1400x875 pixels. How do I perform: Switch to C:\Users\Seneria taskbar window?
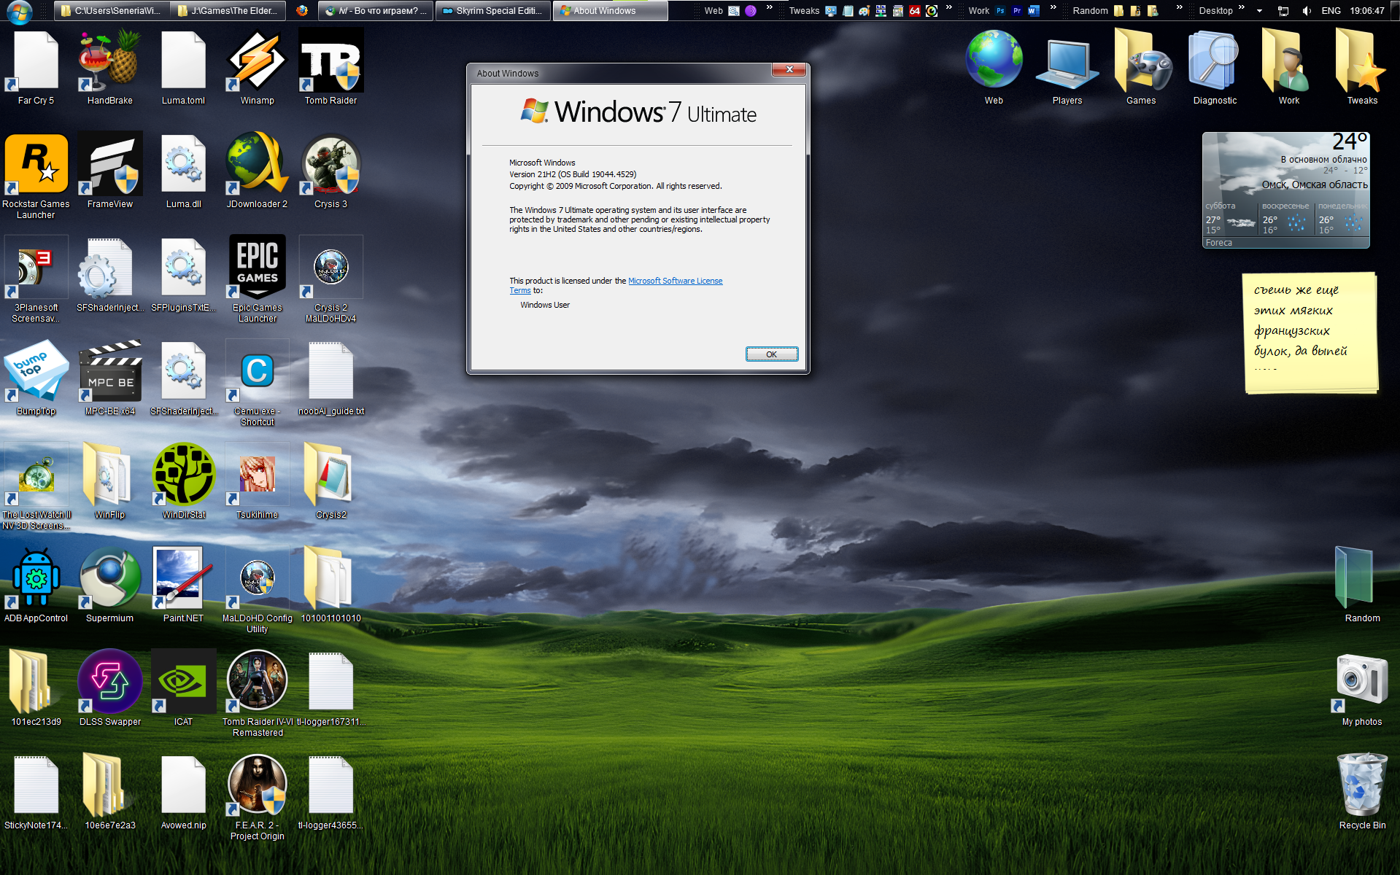pos(111,11)
